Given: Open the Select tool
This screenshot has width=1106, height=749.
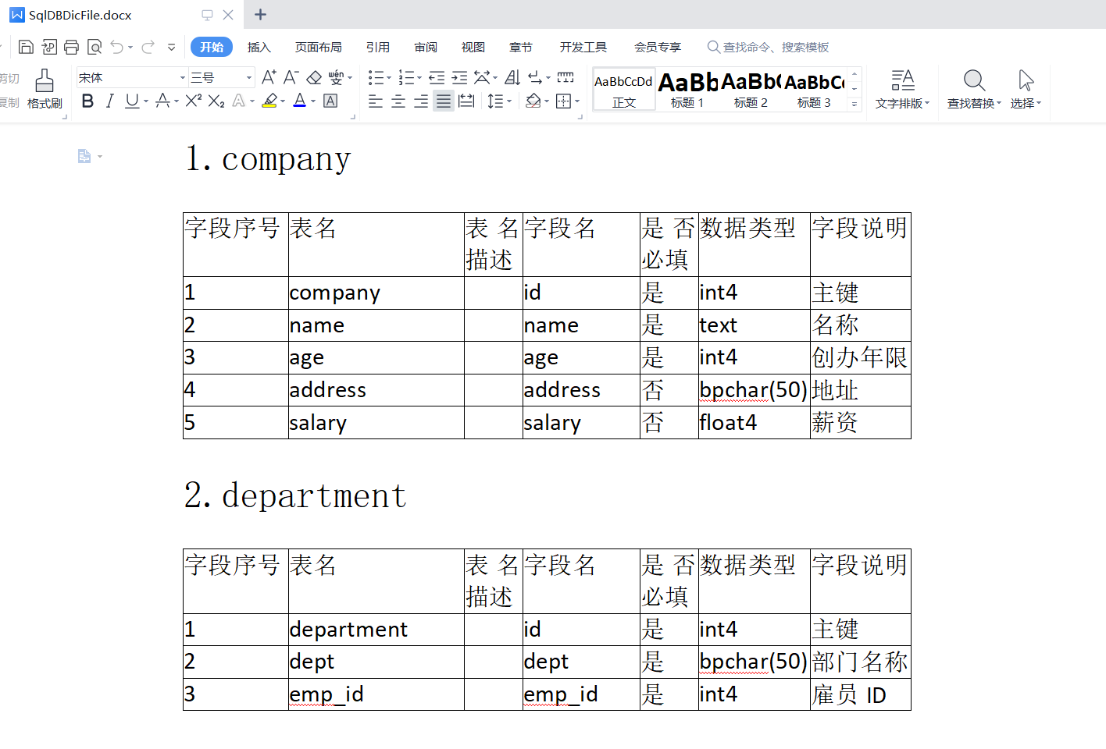Looking at the screenshot, I should [x=1026, y=89].
